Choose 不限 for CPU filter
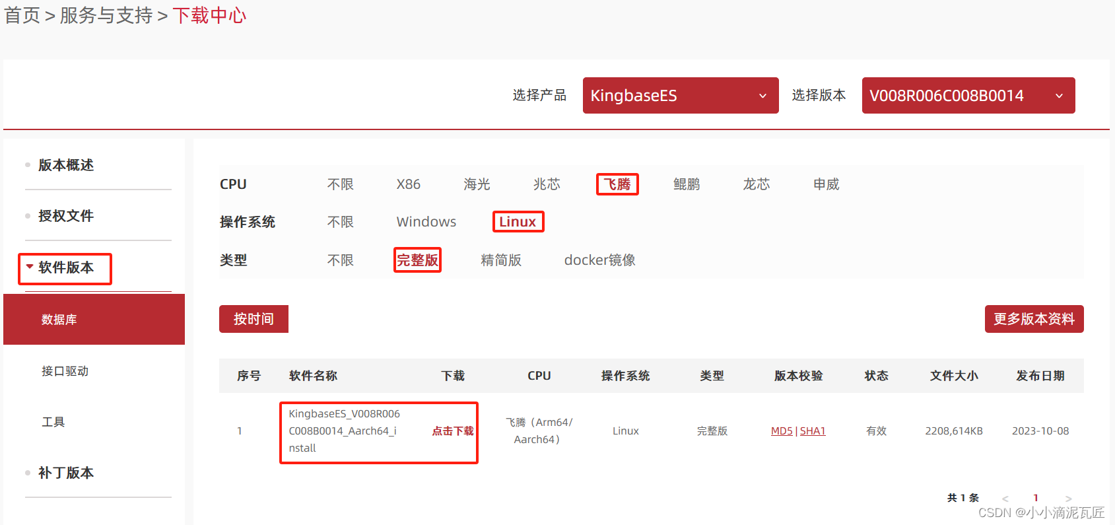This screenshot has height=525, width=1115. (x=341, y=184)
